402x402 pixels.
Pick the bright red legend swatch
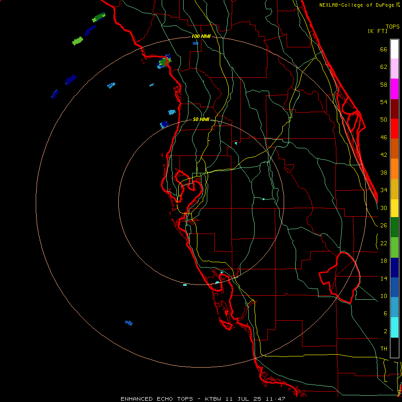click(394, 129)
